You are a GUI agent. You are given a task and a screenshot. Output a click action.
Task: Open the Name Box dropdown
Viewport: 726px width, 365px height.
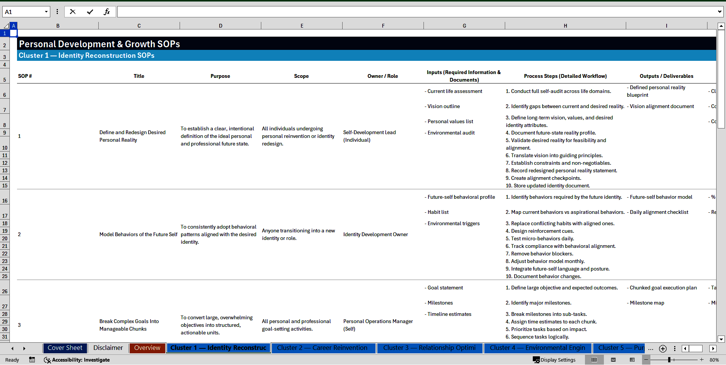(46, 12)
